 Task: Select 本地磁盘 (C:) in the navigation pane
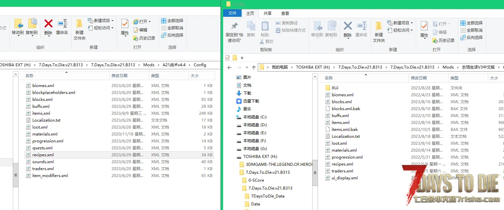[x=252, y=117]
